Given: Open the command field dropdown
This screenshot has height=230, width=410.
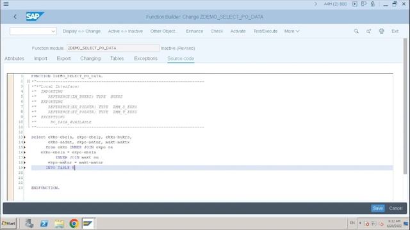Looking at the screenshot, I should click(x=53, y=31).
